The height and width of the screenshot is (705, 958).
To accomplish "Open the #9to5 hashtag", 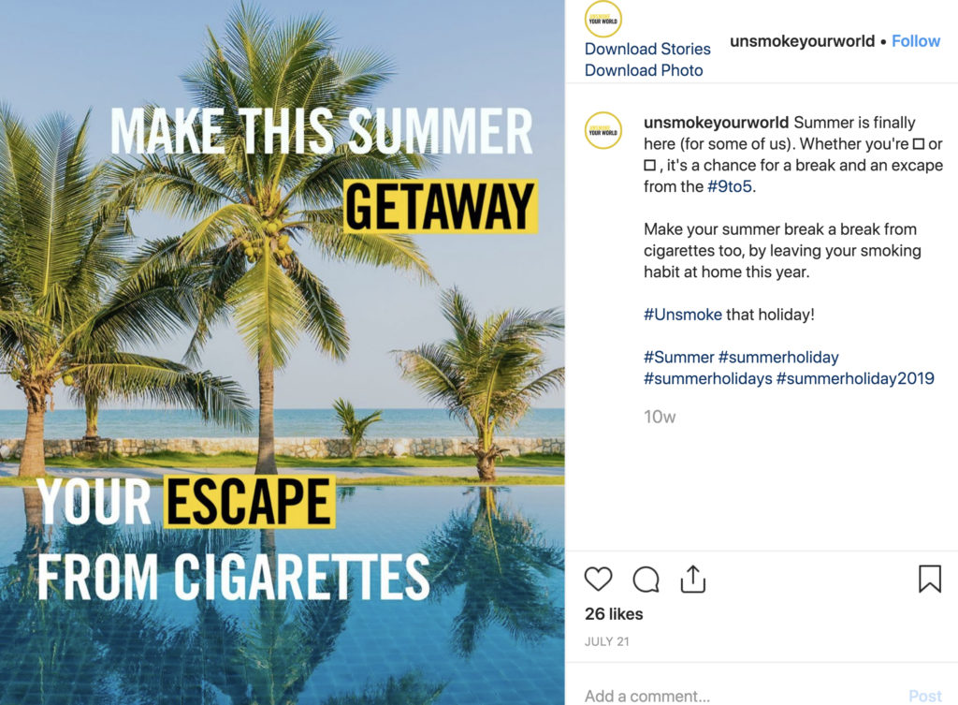I will (x=730, y=186).
